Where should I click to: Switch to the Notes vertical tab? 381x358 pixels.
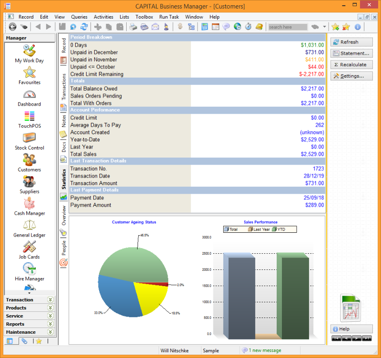coord(64,126)
